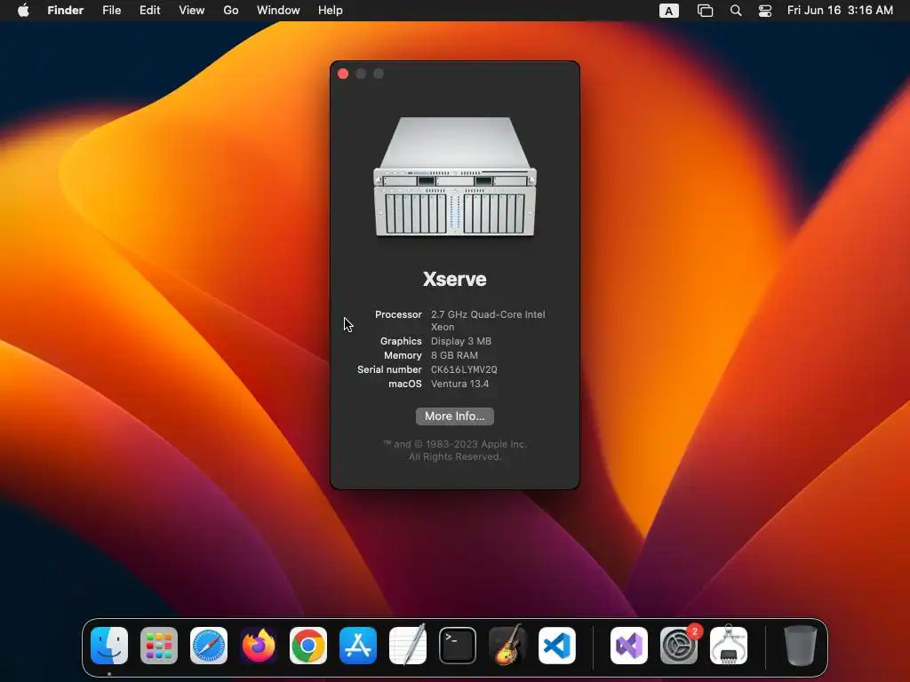
Task: Click the Graphics label
Action: [x=401, y=341]
